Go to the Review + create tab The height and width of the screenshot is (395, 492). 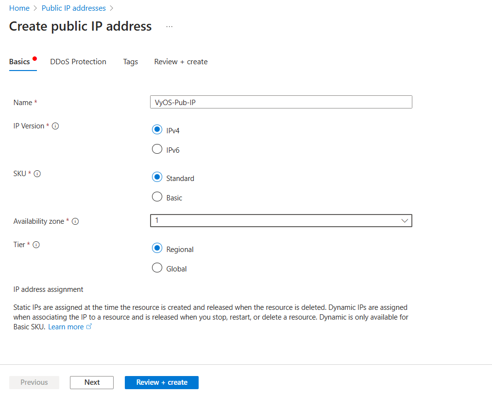click(181, 62)
